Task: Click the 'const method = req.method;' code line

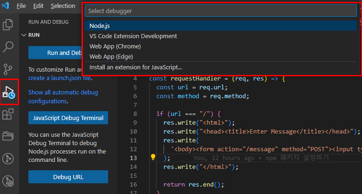Action: (x=203, y=96)
